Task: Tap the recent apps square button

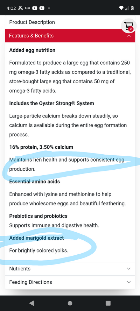Action: tap(108, 303)
